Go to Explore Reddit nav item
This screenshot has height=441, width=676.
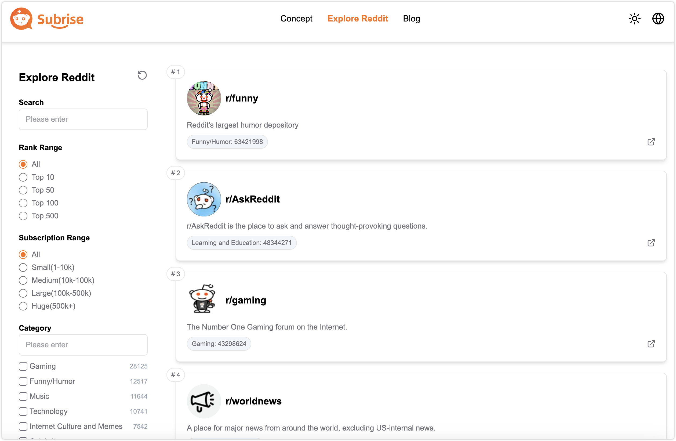358,19
